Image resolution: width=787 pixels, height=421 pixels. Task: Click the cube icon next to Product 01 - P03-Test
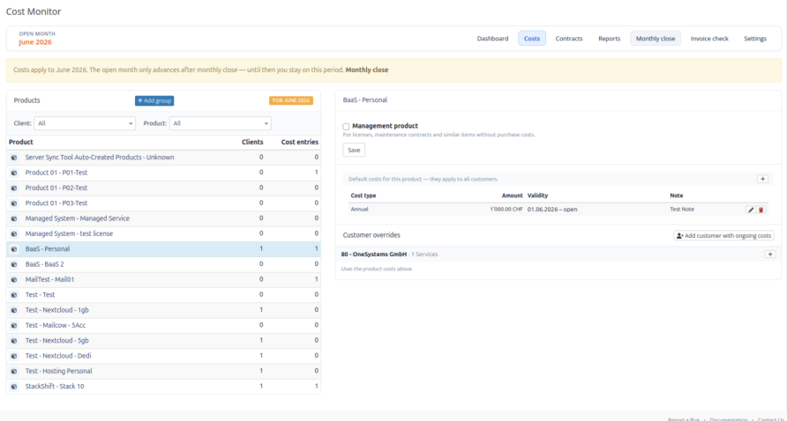pos(14,203)
